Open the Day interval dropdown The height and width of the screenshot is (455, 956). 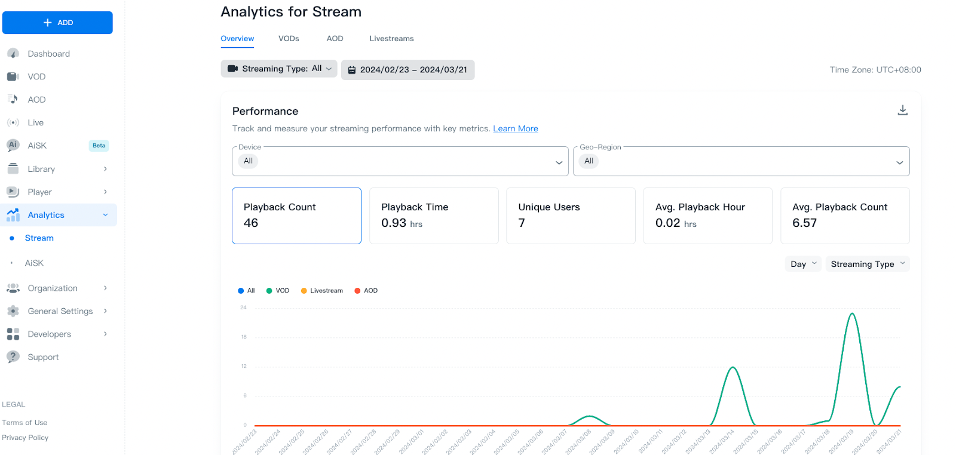[x=803, y=264]
